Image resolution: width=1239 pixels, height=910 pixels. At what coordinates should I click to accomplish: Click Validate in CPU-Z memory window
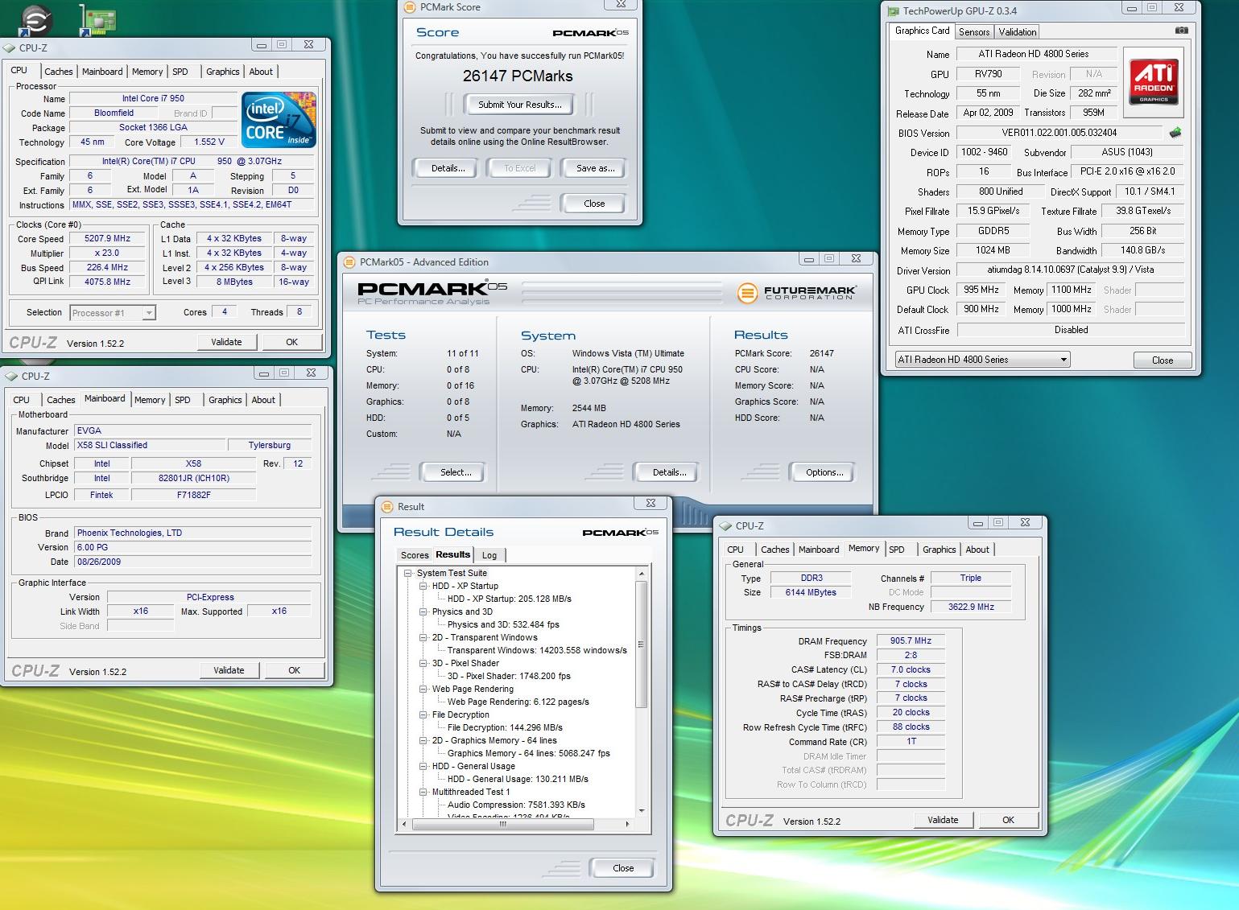943,820
